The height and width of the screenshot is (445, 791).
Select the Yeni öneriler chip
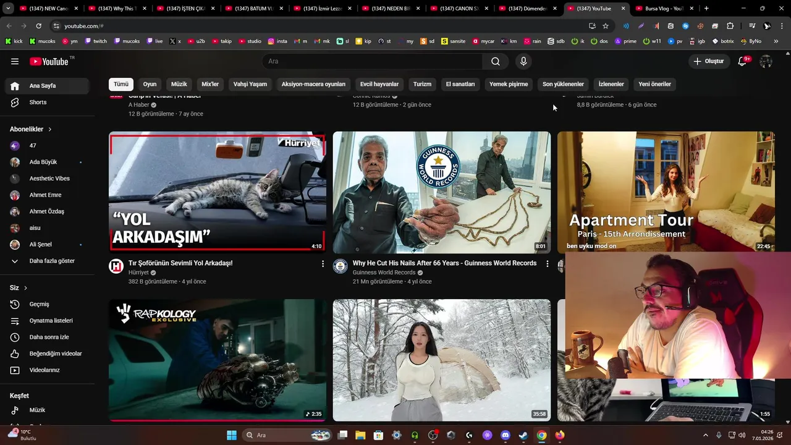tap(654, 84)
